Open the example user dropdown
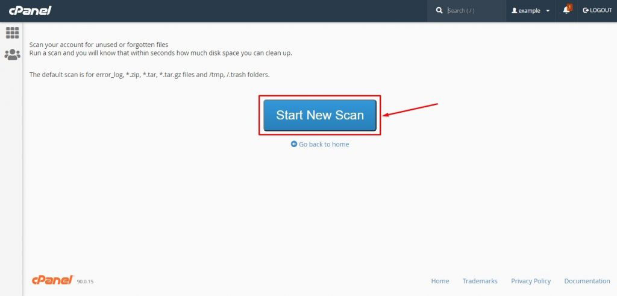617x296 pixels. coord(530,11)
